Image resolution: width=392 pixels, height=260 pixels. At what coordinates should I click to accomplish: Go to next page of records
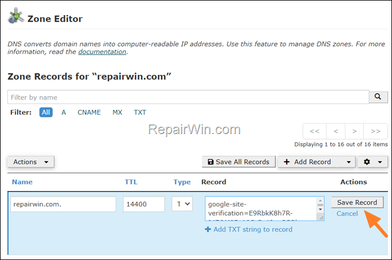click(354, 131)
